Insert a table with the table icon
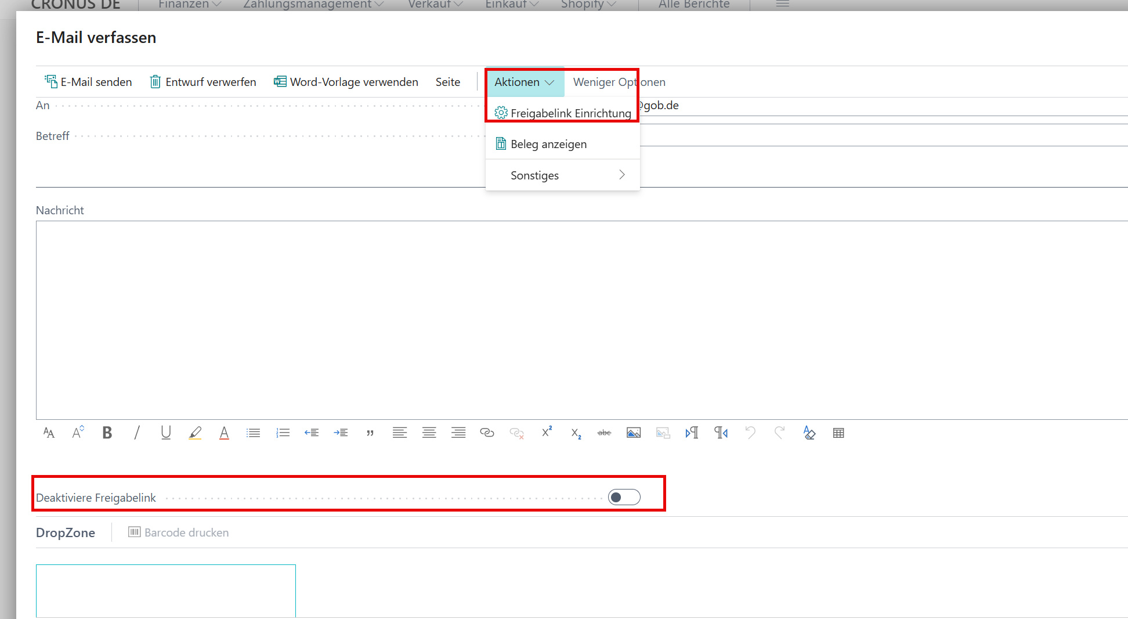The height and width of the screenshot is (619, 1128). click(x=838, y=433)
